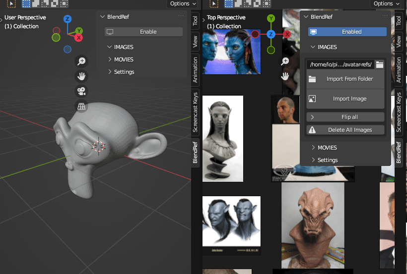407x274 pixels.
Task: Select the BlendRef sidebar tab in left viewport
Action: point(195,153)
